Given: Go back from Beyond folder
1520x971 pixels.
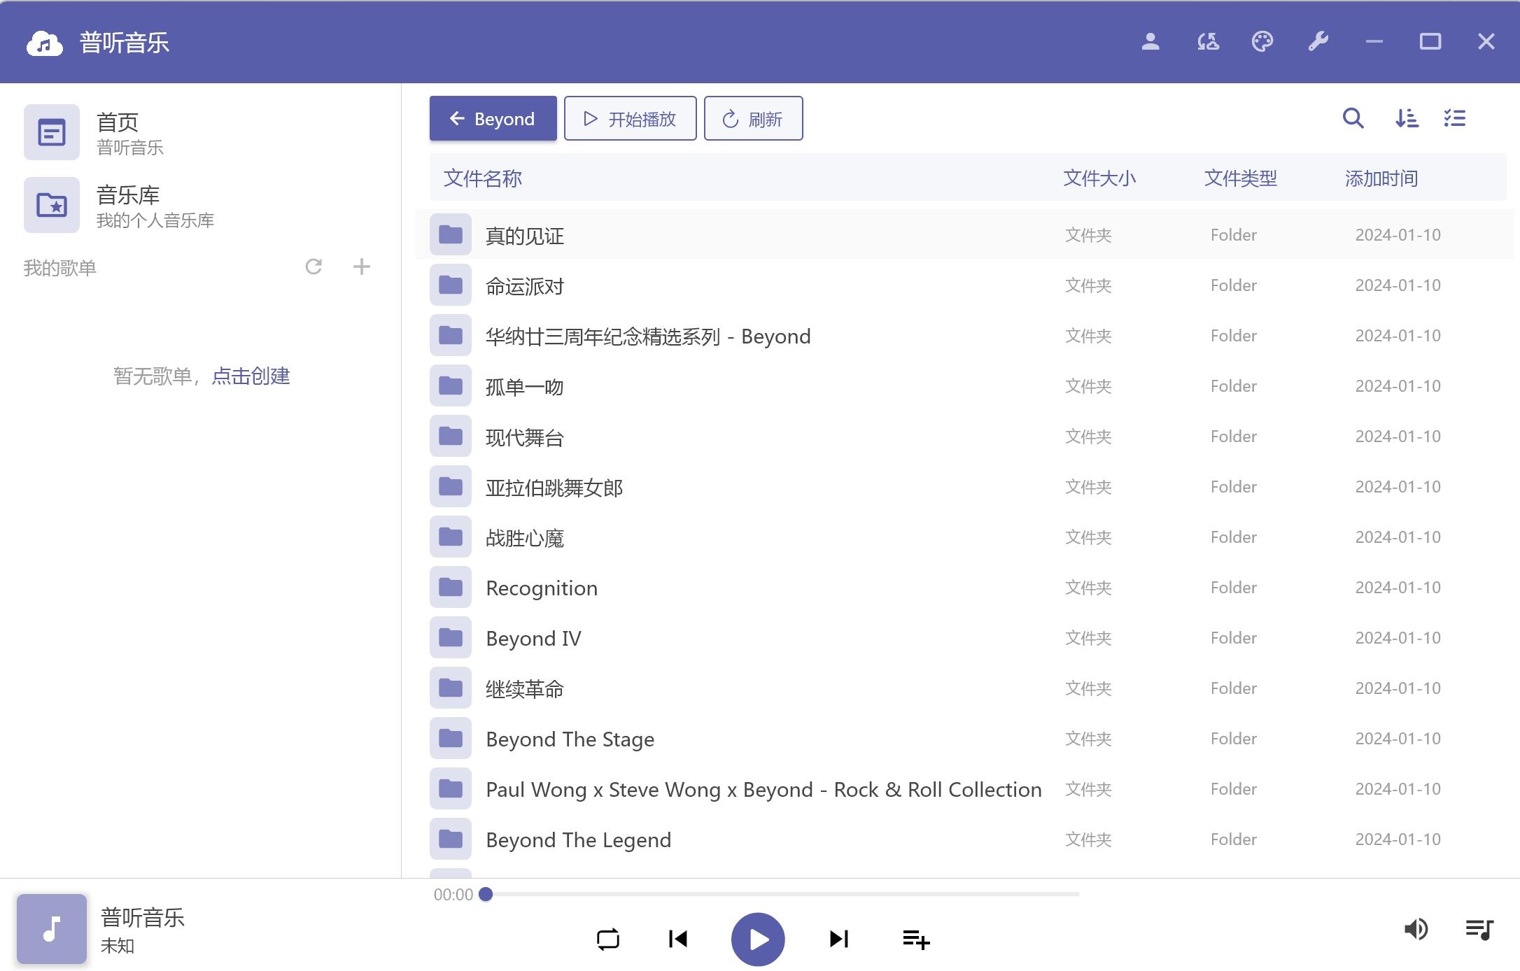Looking at the screenshot, I should pyautogui.click(x=493, y=118).
